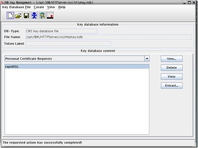This screenshot has width=198, height=148.
Task: Select the rapidSSL certificate request entry
Action: tap(77, 66)
